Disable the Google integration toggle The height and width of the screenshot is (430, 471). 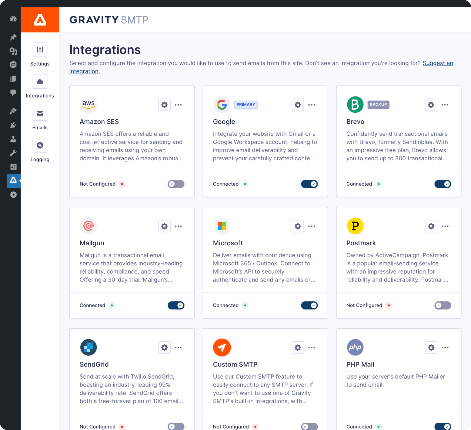click(309, 184)
